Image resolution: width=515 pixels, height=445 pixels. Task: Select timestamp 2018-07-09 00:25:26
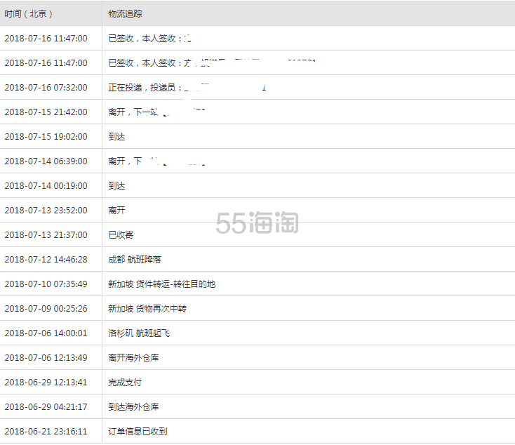(46, 309)
